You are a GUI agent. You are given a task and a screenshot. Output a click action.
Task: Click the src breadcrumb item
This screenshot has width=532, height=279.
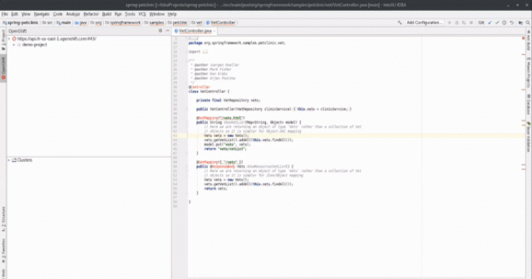(48, 22)
